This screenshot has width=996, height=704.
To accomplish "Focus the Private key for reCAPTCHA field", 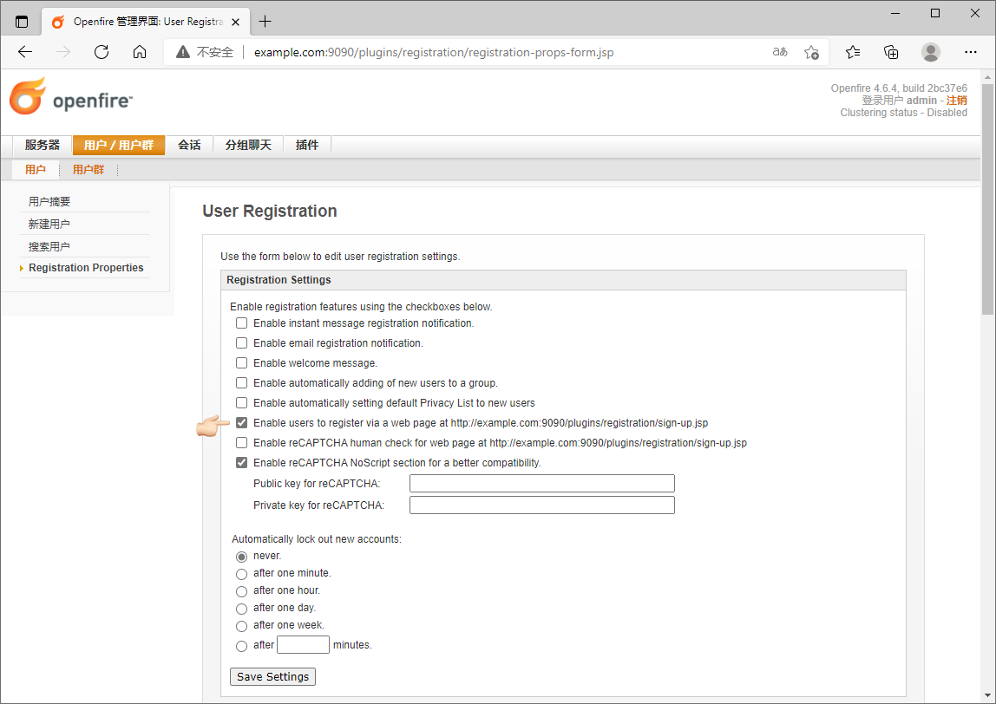I will [542, 505].
